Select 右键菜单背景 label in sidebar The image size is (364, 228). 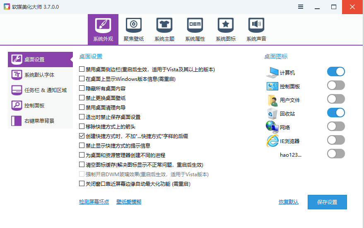point(39,121)
